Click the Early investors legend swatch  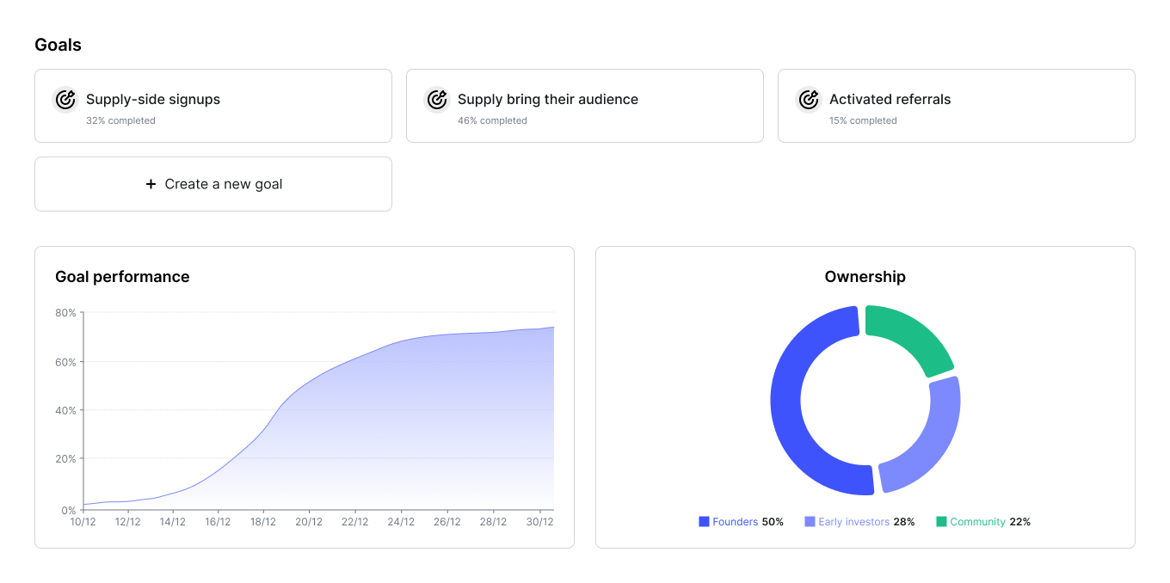click(810, 522)
